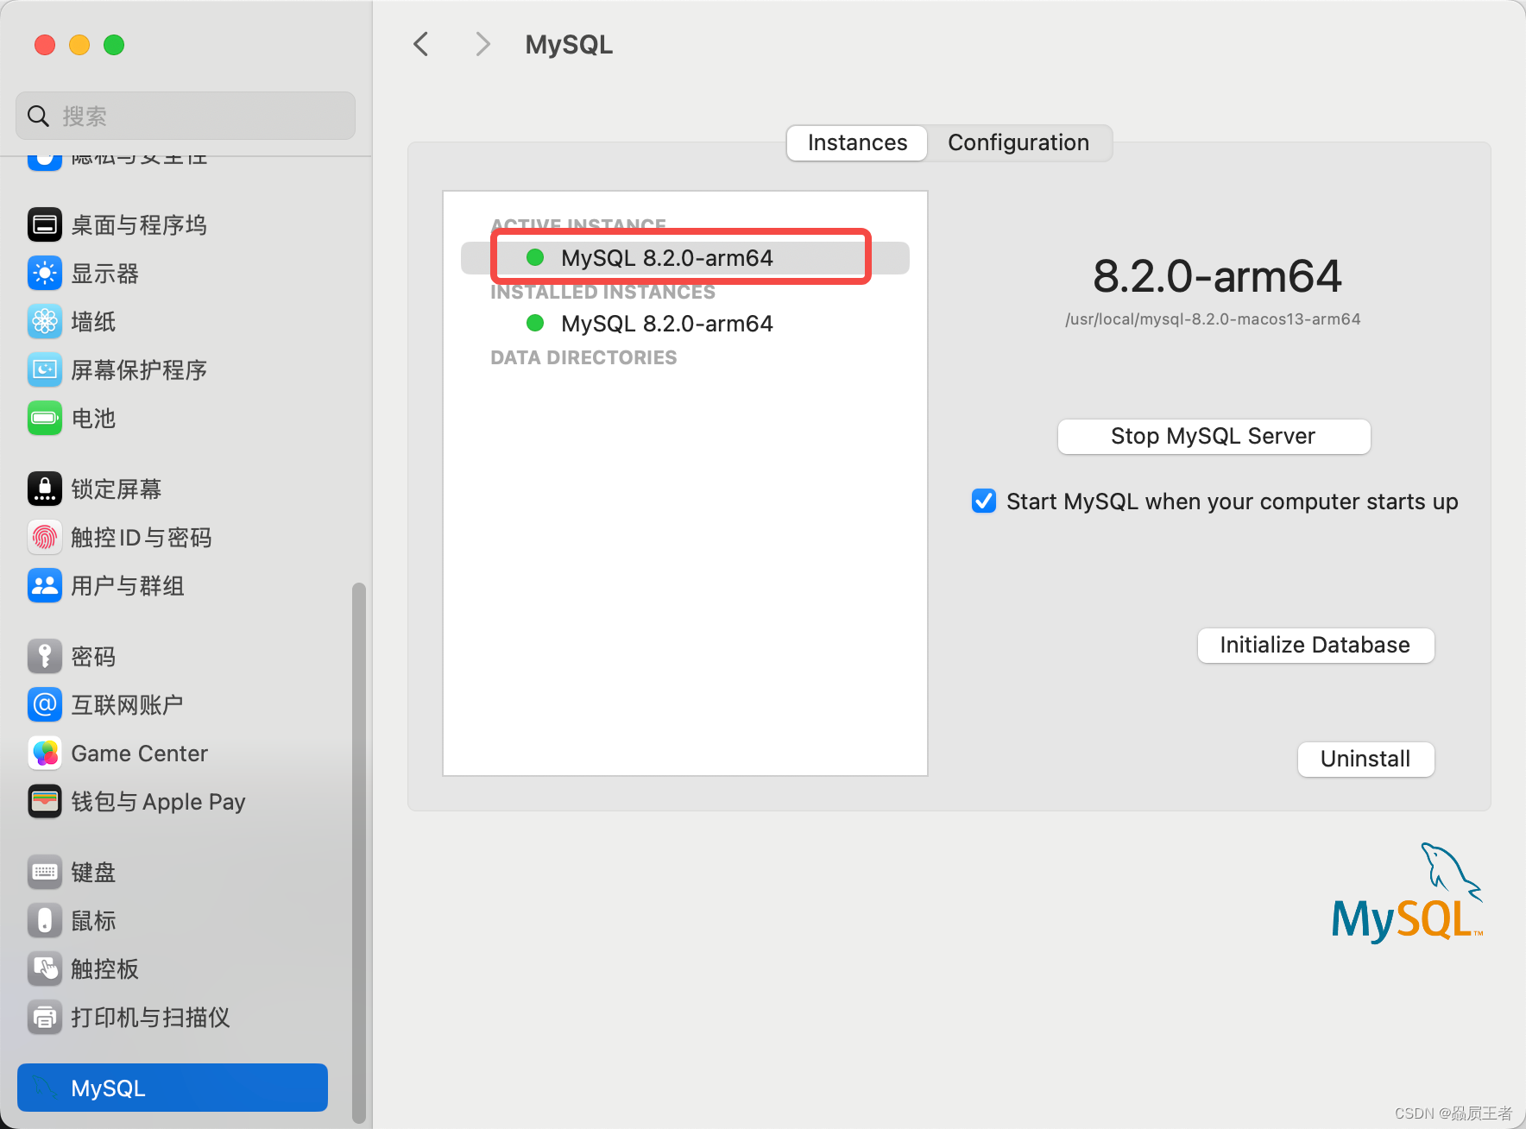The image size is (1526, 1129).
Task: Click the Uninstall button
Action: coord(1365,760)
